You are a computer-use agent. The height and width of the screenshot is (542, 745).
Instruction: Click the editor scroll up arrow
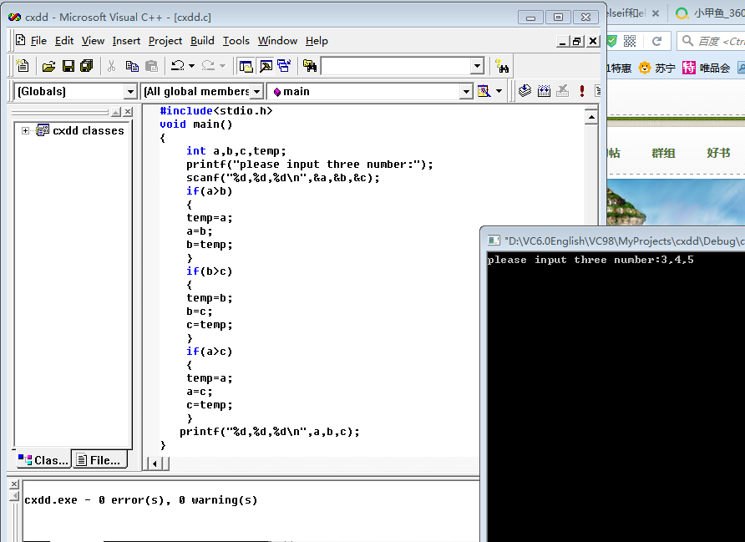[x=591, y=117]
